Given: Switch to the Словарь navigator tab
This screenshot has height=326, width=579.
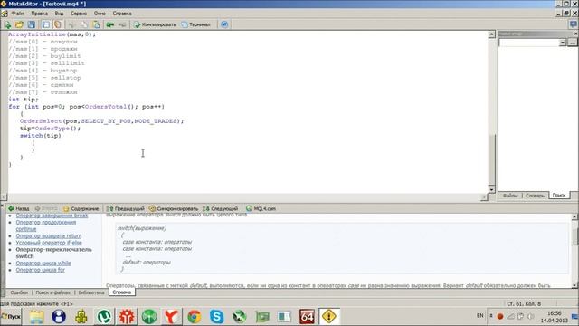Looking at the screenshot, I should [x=535, y=196].
